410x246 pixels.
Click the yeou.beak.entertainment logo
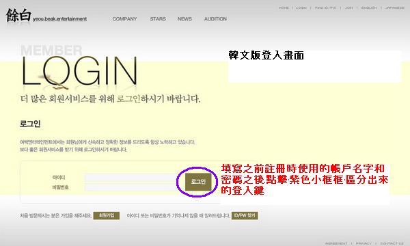pos(46,16)
